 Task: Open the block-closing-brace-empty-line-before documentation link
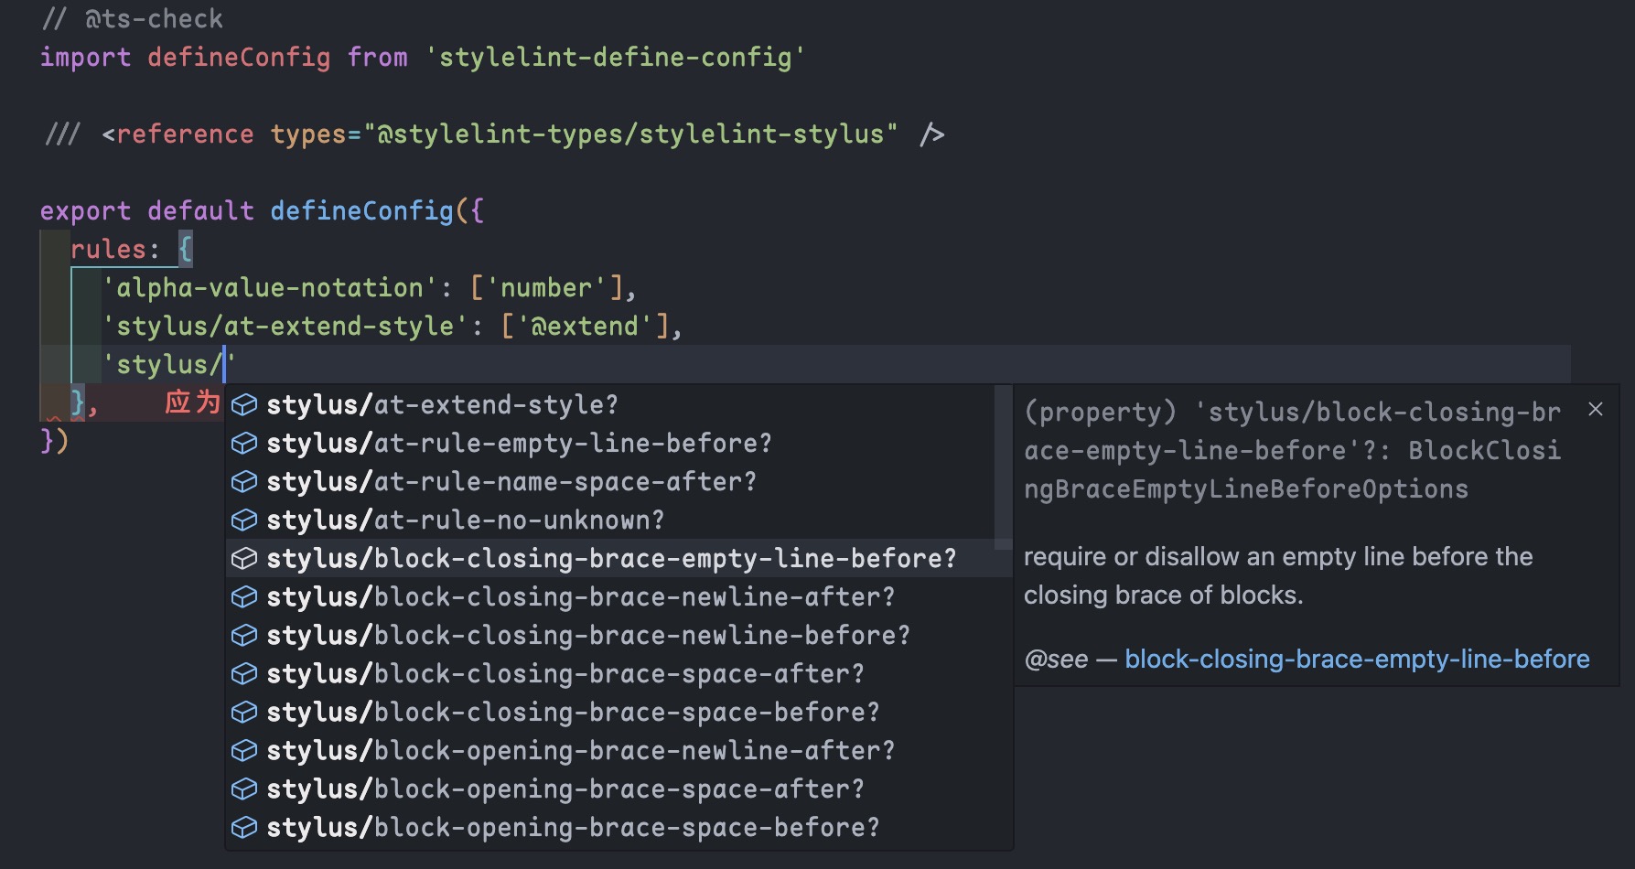click(1357, 659)
